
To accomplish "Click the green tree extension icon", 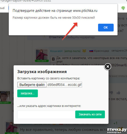I will (123, 8).
